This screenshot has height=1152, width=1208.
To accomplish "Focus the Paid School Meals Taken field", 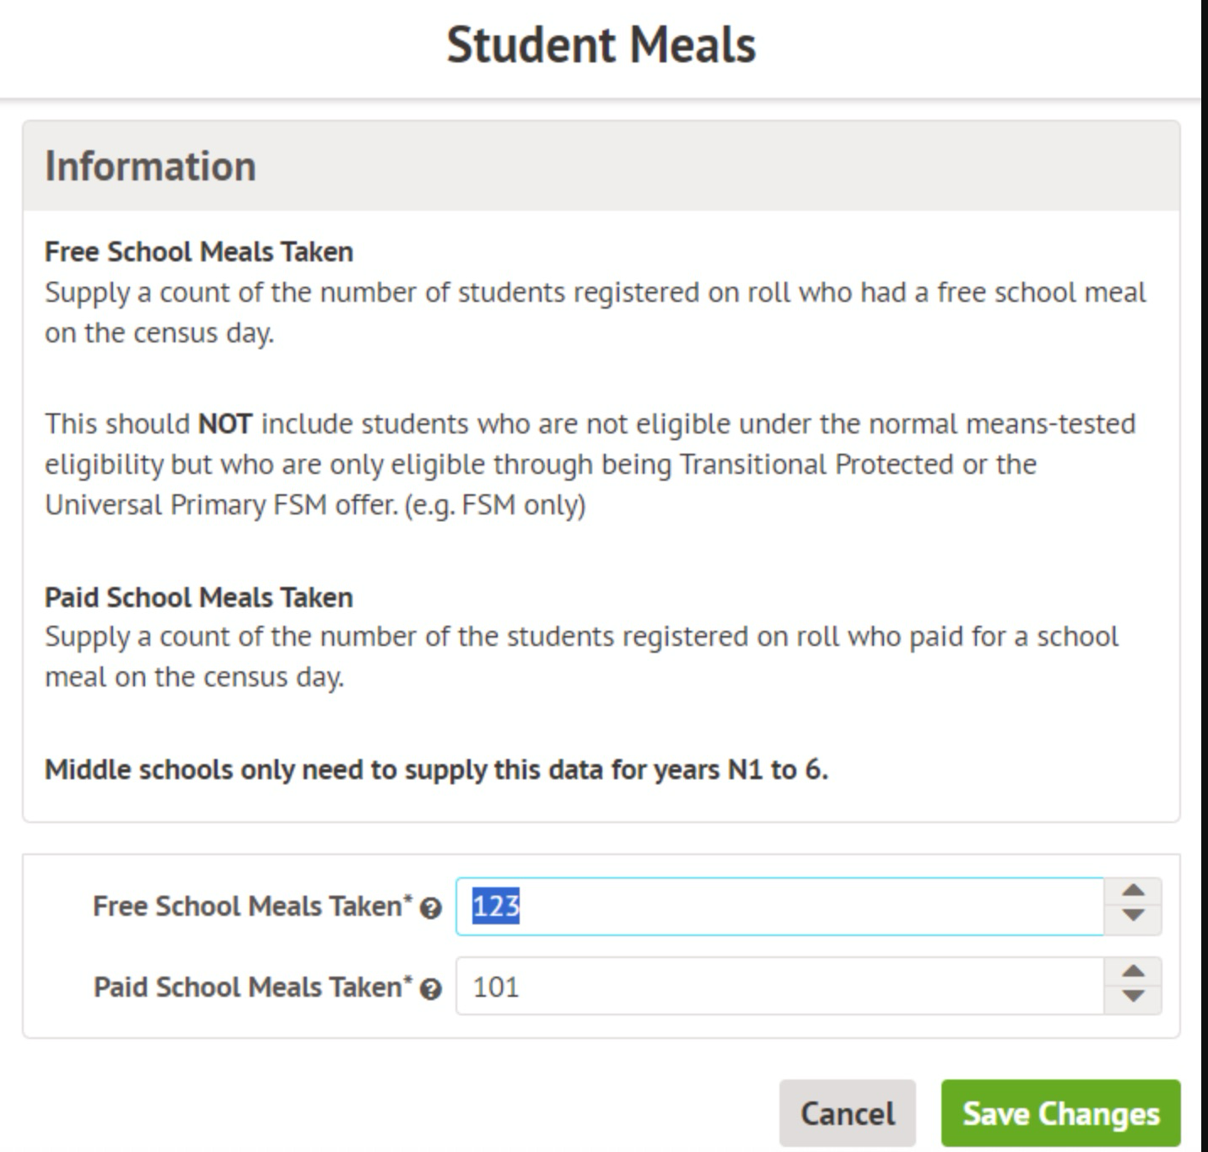I will click(779, 987).
